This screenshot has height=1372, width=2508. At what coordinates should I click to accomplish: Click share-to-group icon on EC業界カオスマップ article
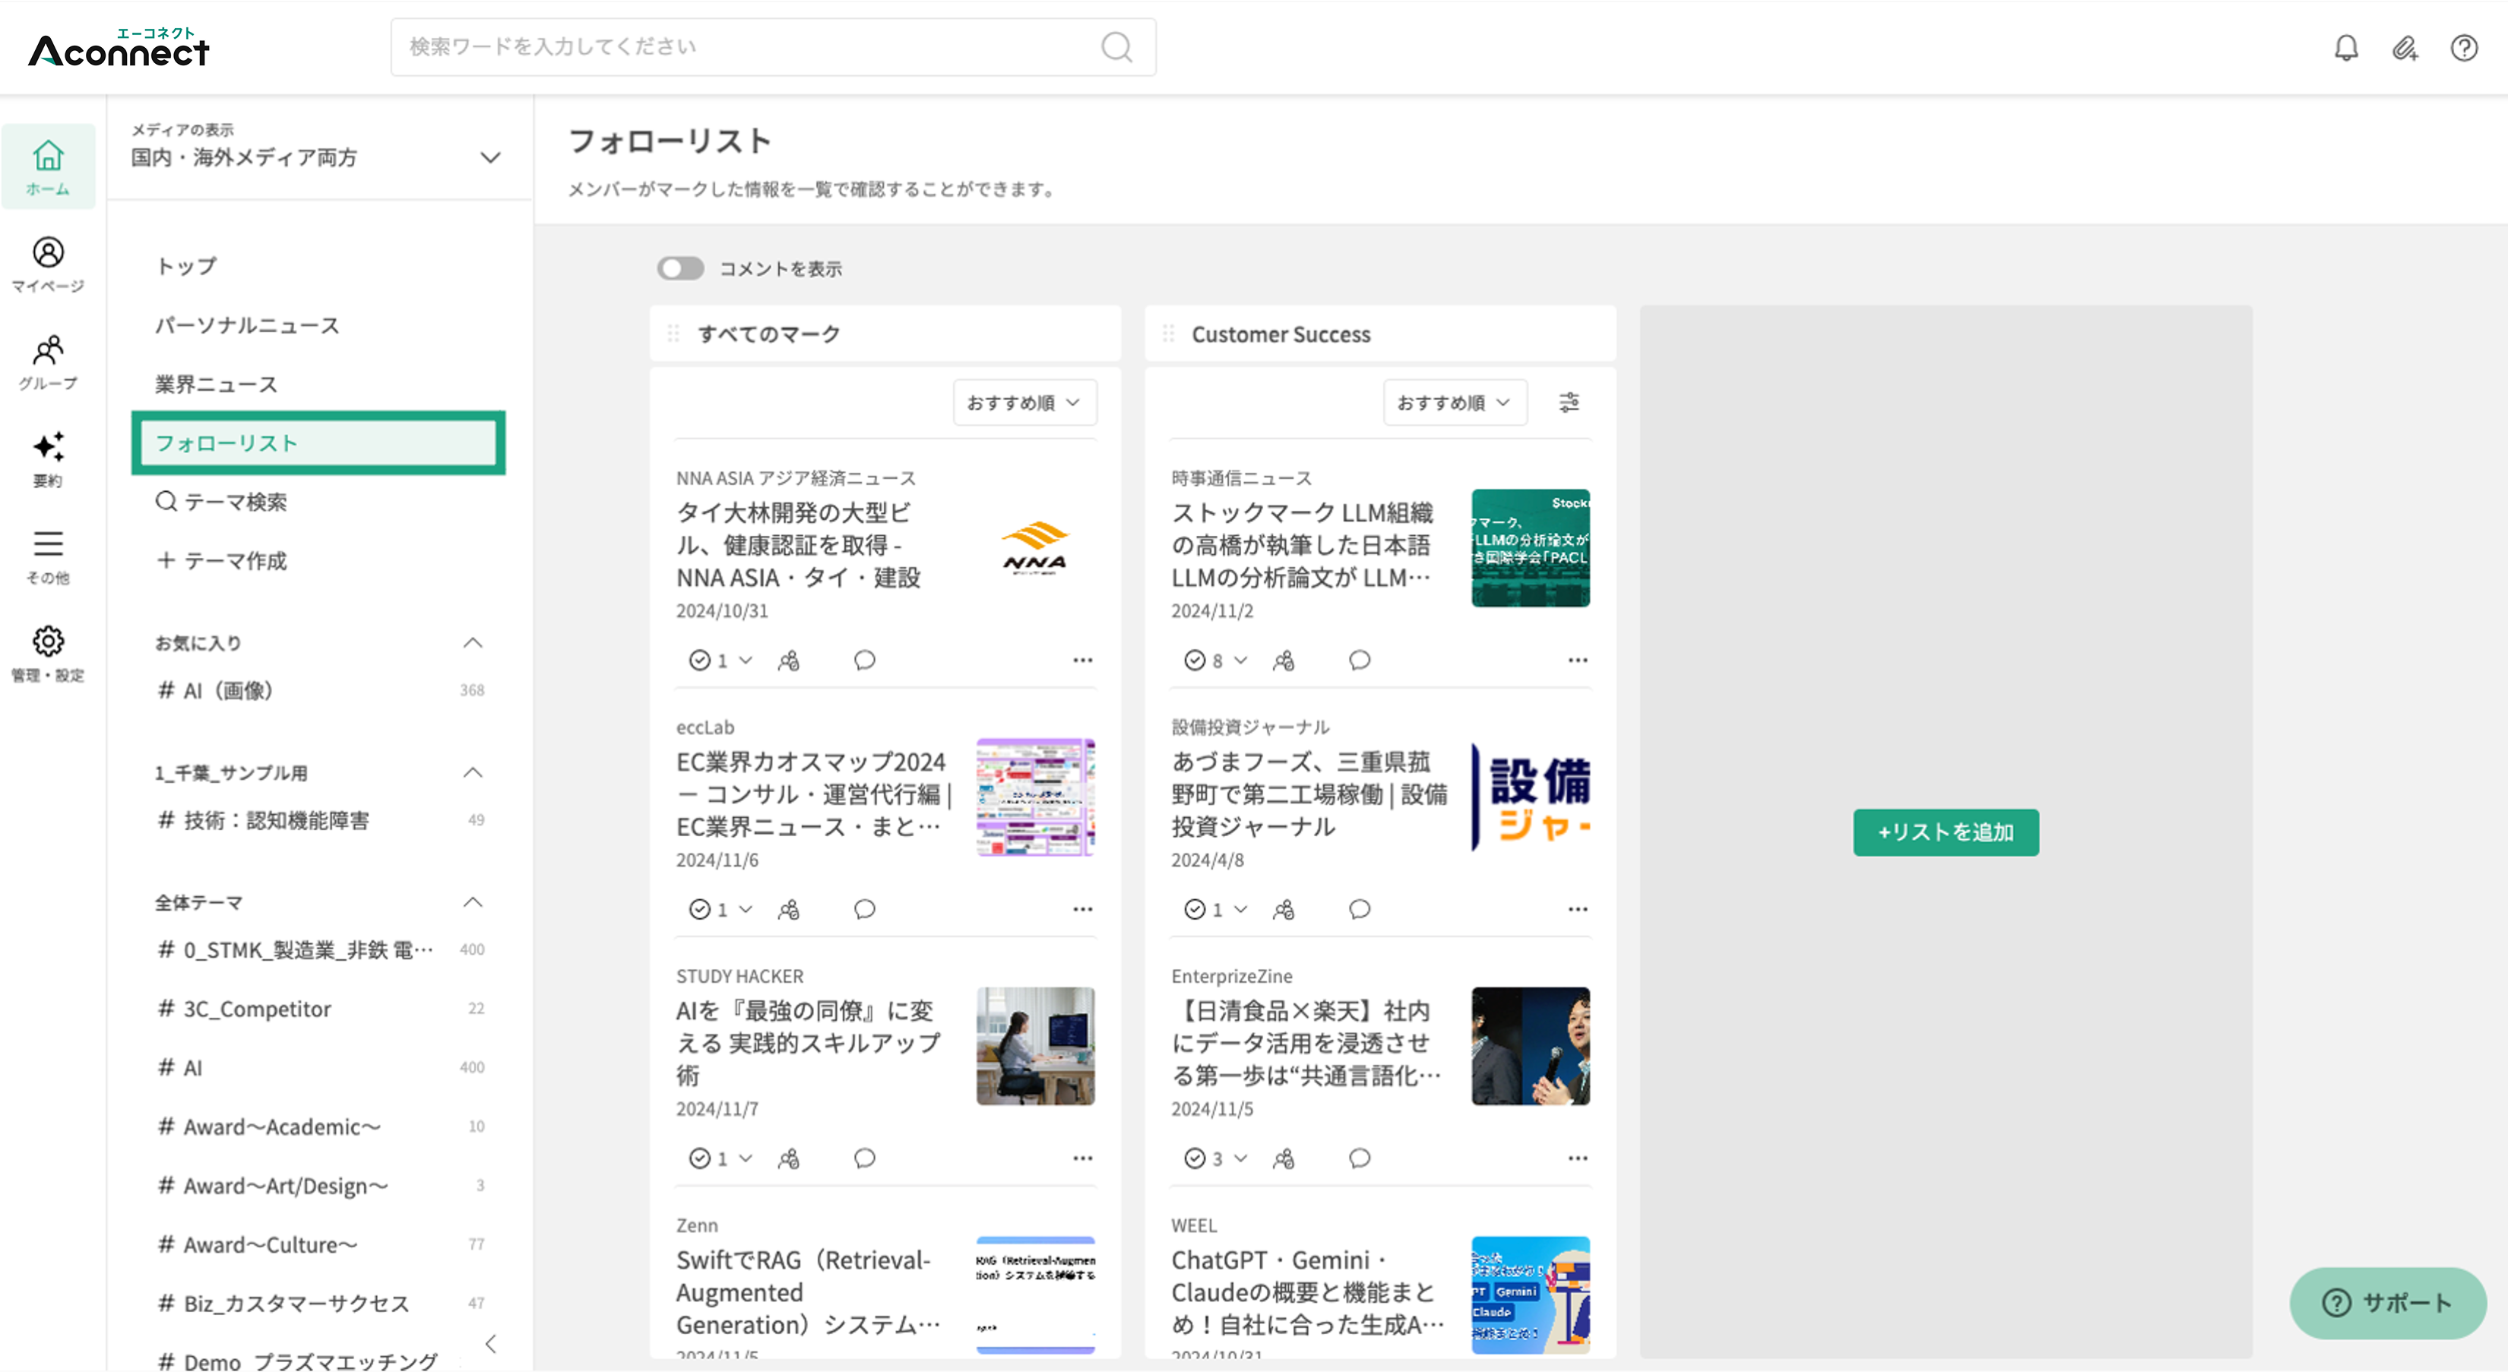(x=789, y=910)
